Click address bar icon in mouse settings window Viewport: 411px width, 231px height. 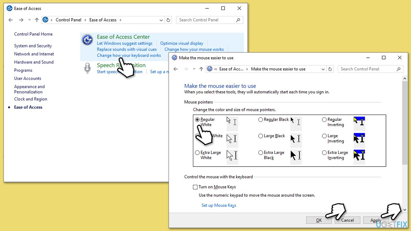tap(210, 69)
